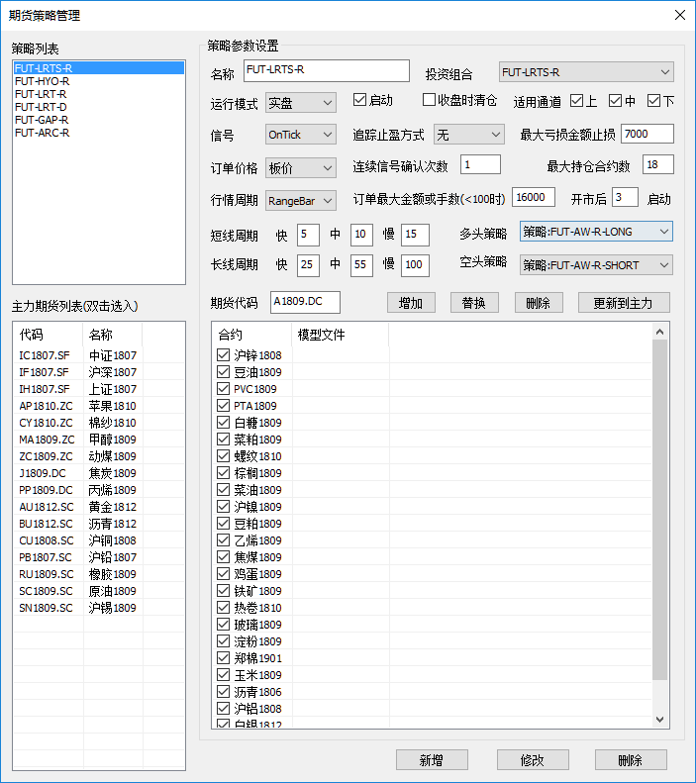Select SC1809.SC row in futures list
The width and height of the screenshot is (696, 783).
coord(99,591)
